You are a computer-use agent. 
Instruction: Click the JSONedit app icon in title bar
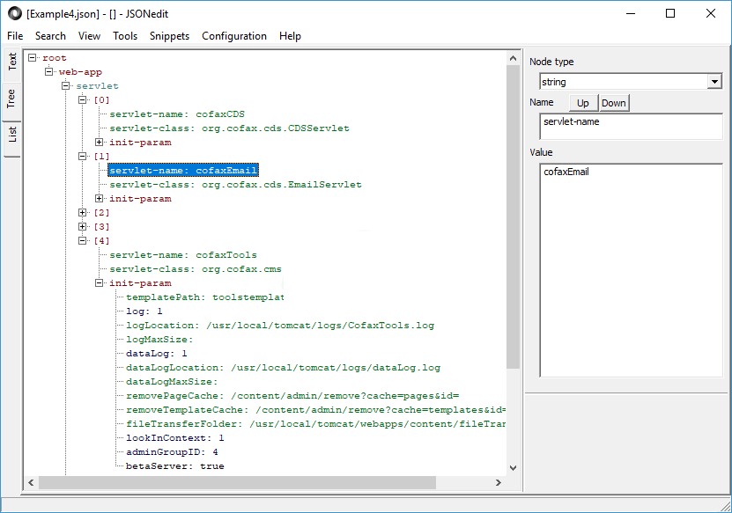15,13
